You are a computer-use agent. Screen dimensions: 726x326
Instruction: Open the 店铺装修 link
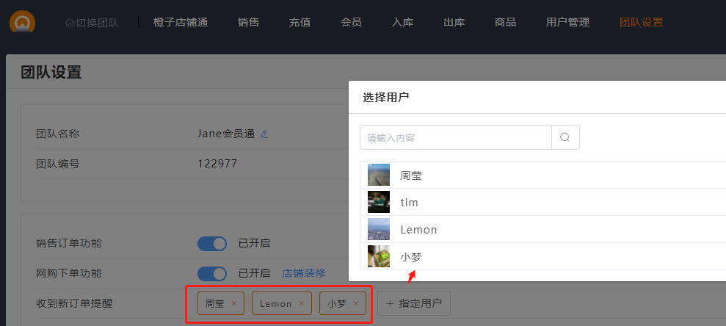click(x=304, y=273)
